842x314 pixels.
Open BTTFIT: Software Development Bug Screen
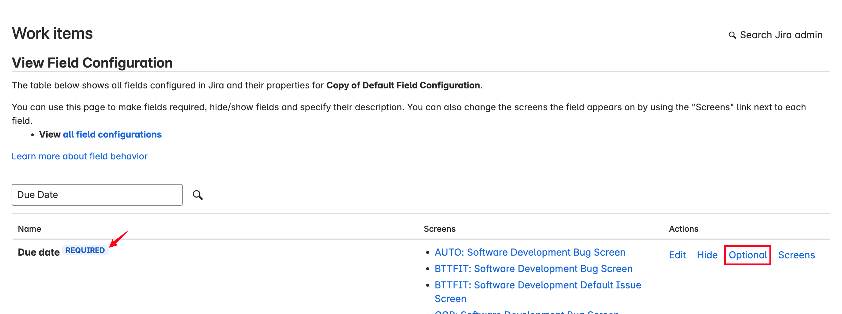(533, 269)
